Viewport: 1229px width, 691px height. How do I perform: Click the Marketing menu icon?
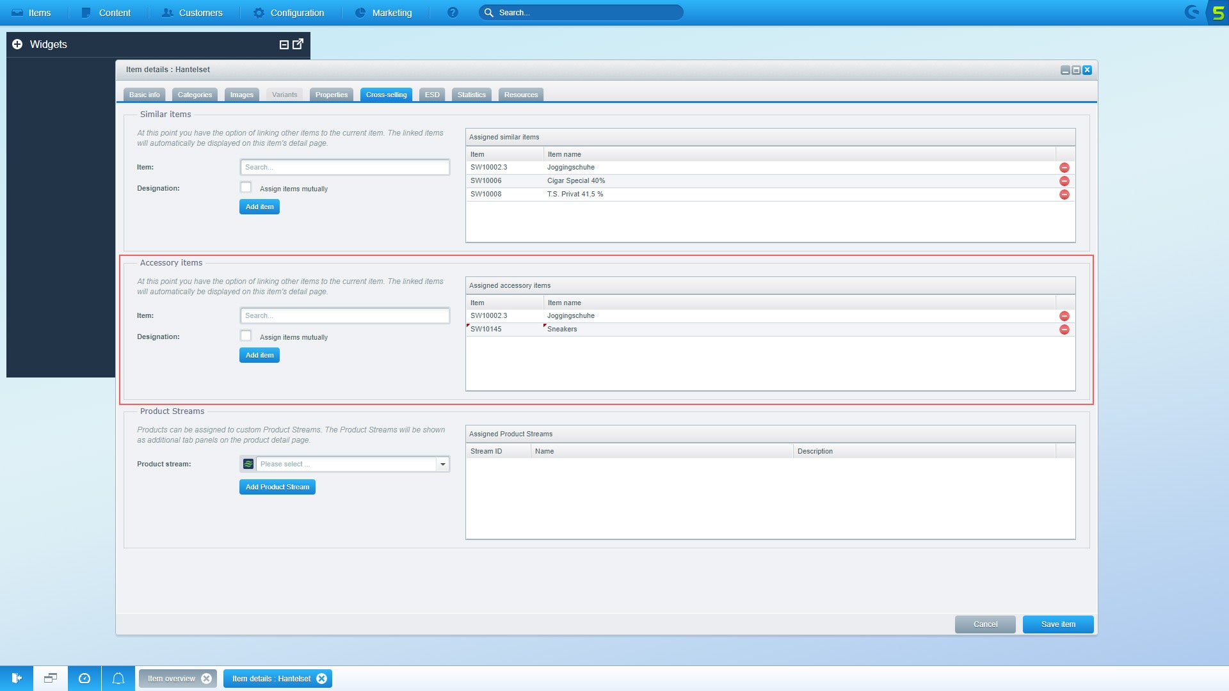tap(361, 13)
